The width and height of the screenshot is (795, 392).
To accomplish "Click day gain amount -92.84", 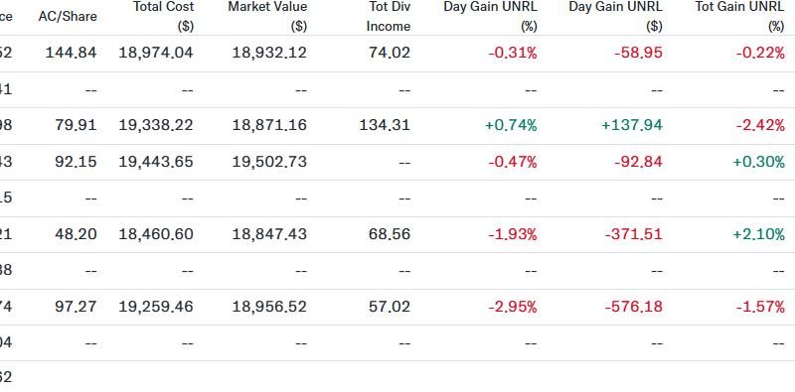I will (x=639, y=162).
